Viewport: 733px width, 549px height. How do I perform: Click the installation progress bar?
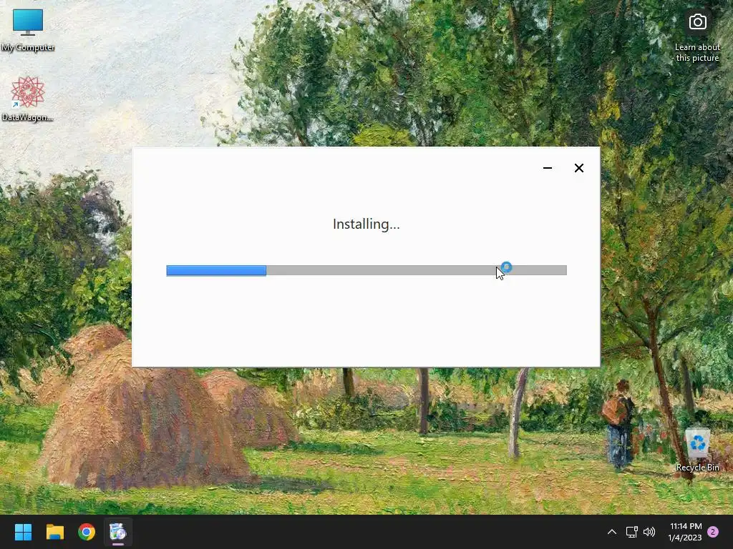(x=366, y=270)
